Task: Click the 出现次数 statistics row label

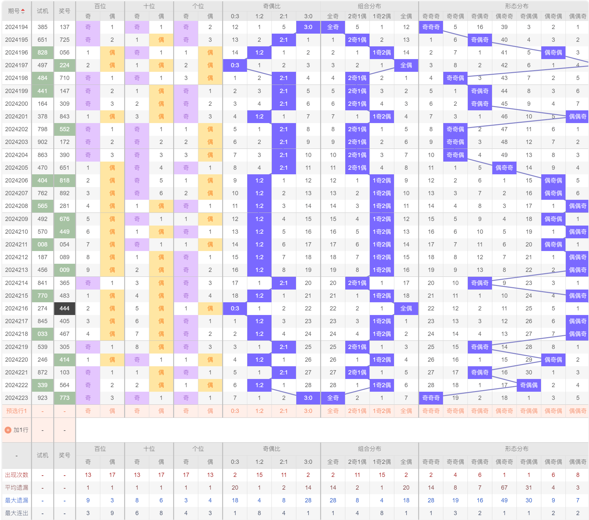Action: [x=17, y=475]
